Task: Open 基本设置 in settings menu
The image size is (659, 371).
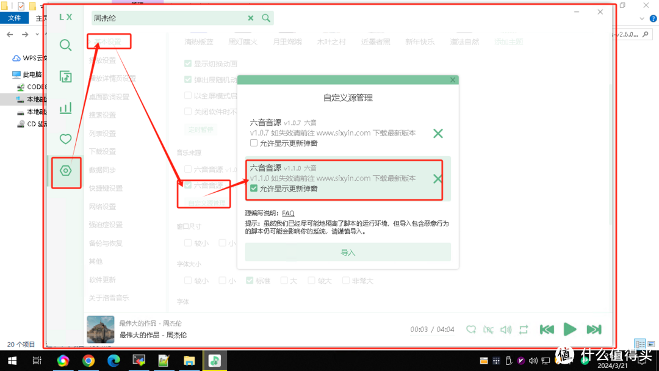Action: click(108, 41)
